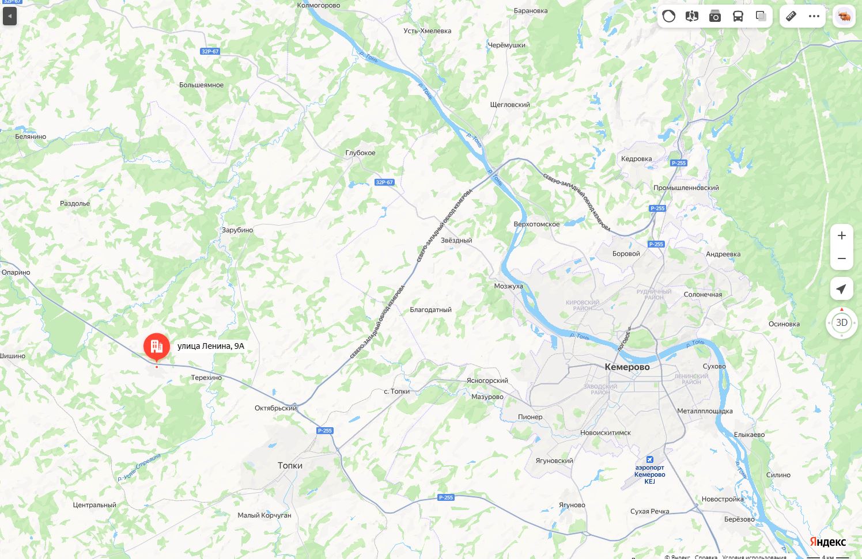Toggle 3D map tilt mode
The width and height of the screenshot is (862, 559).
click(x=842, y=322)
